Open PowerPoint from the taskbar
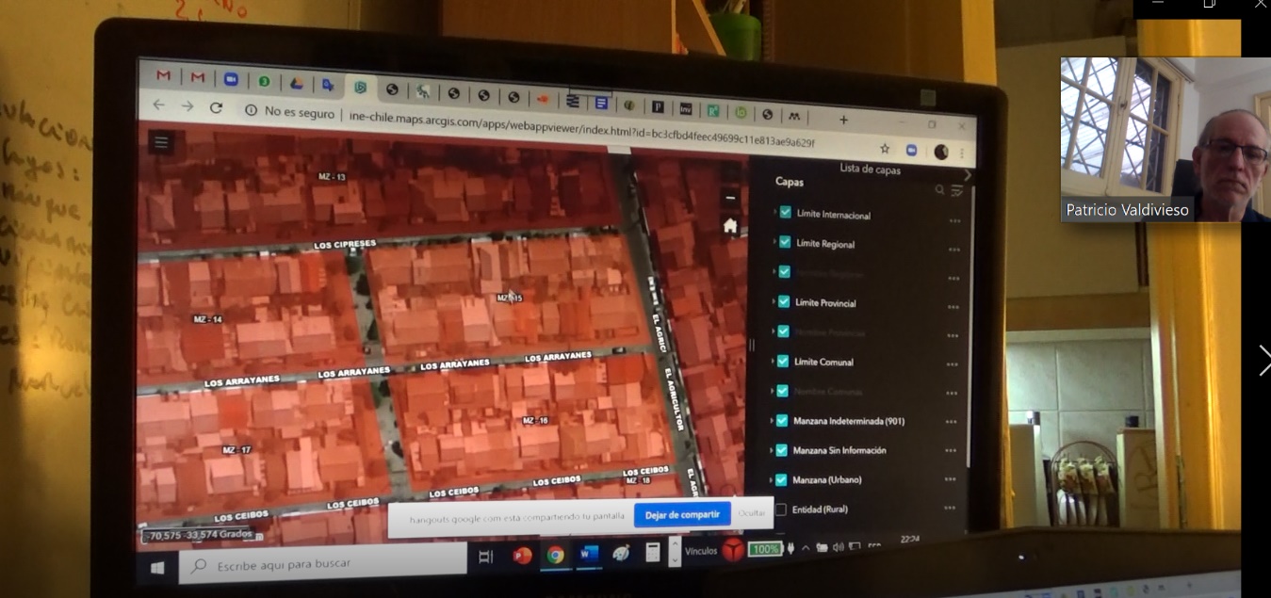The height and width of the screenshot is (598, 1271). pyautogui.click(x=522, y=556)
